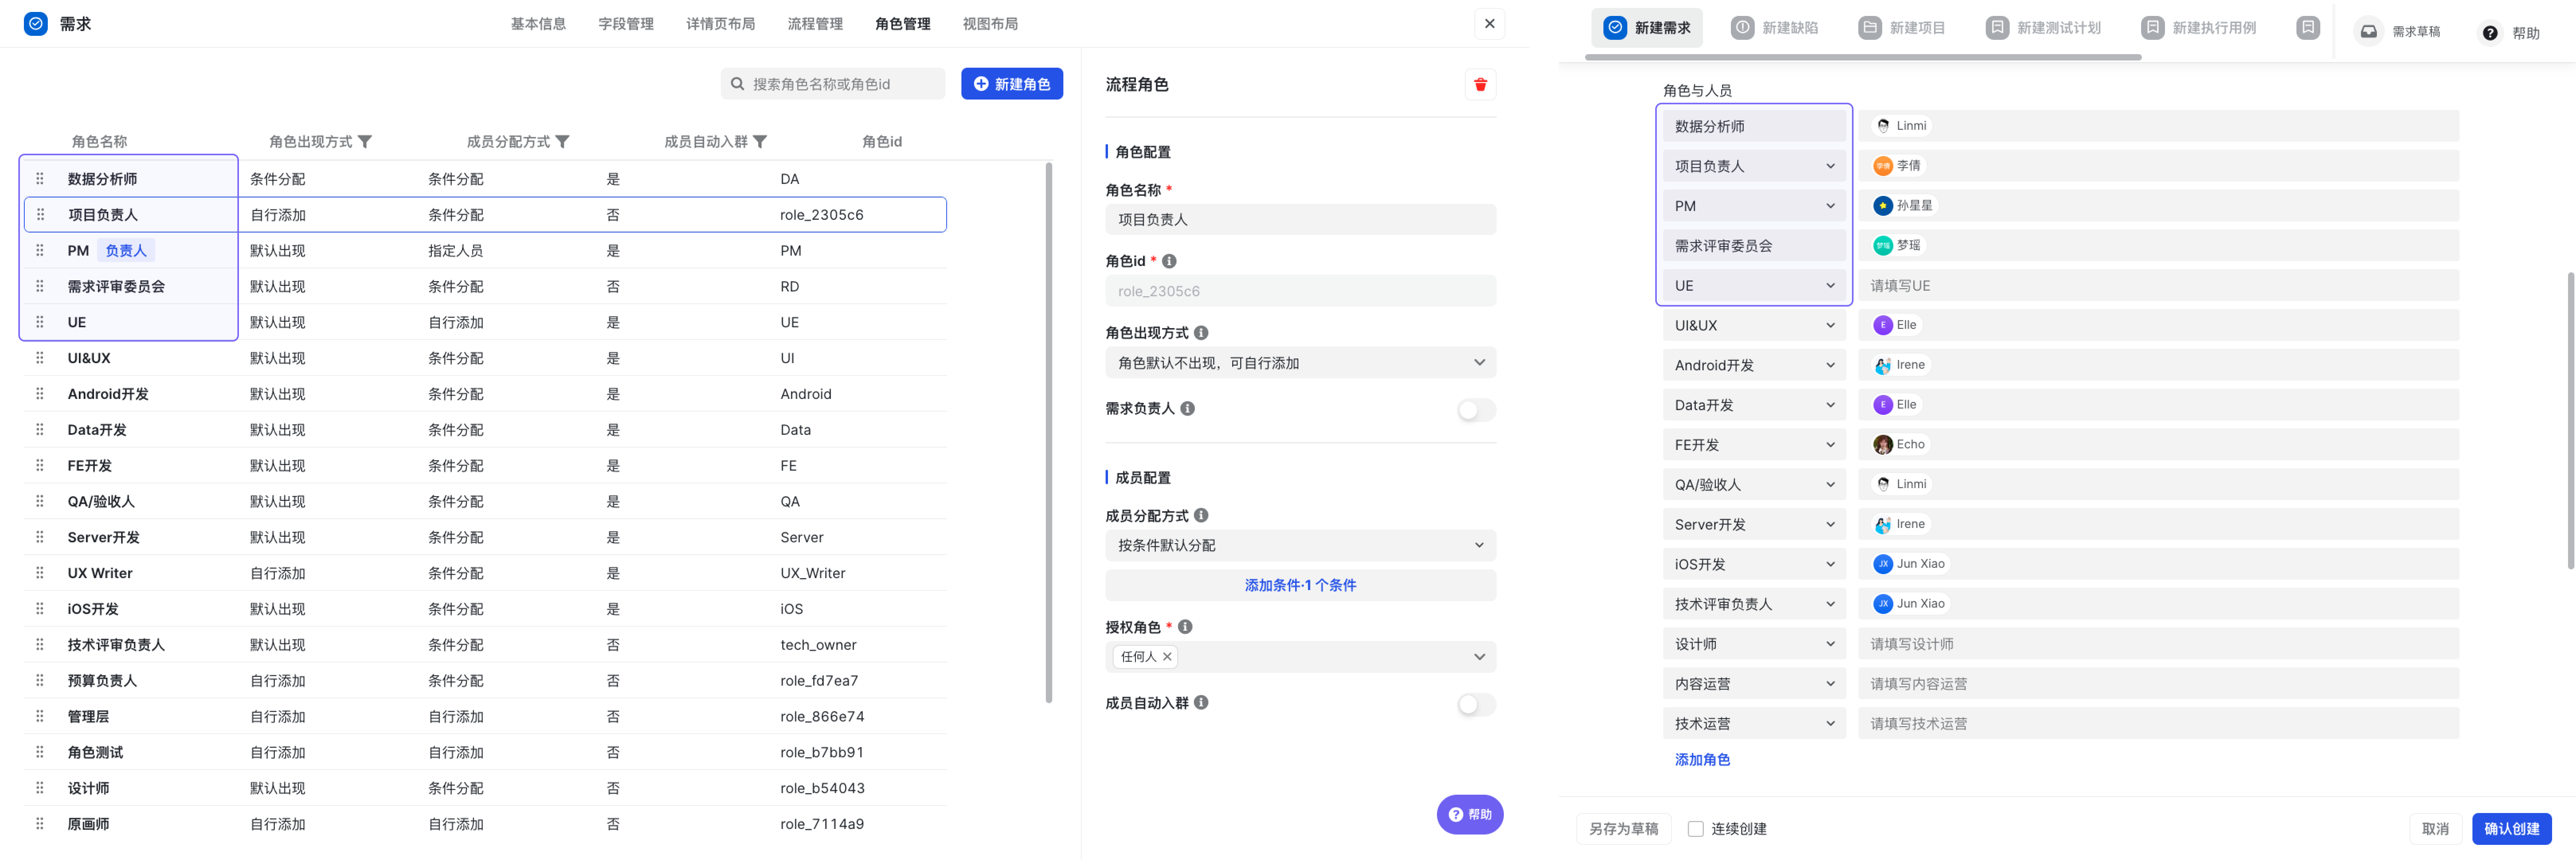Image resolution: width=2576 pixels, height=860 pixels.
Task: Click the question mark 帮助 icon at top right
Action: pyautogui.click(x=2490, y=33)
